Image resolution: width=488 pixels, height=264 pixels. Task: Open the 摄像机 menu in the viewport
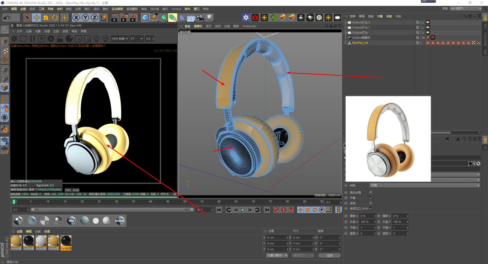click(x=198, y=26)
